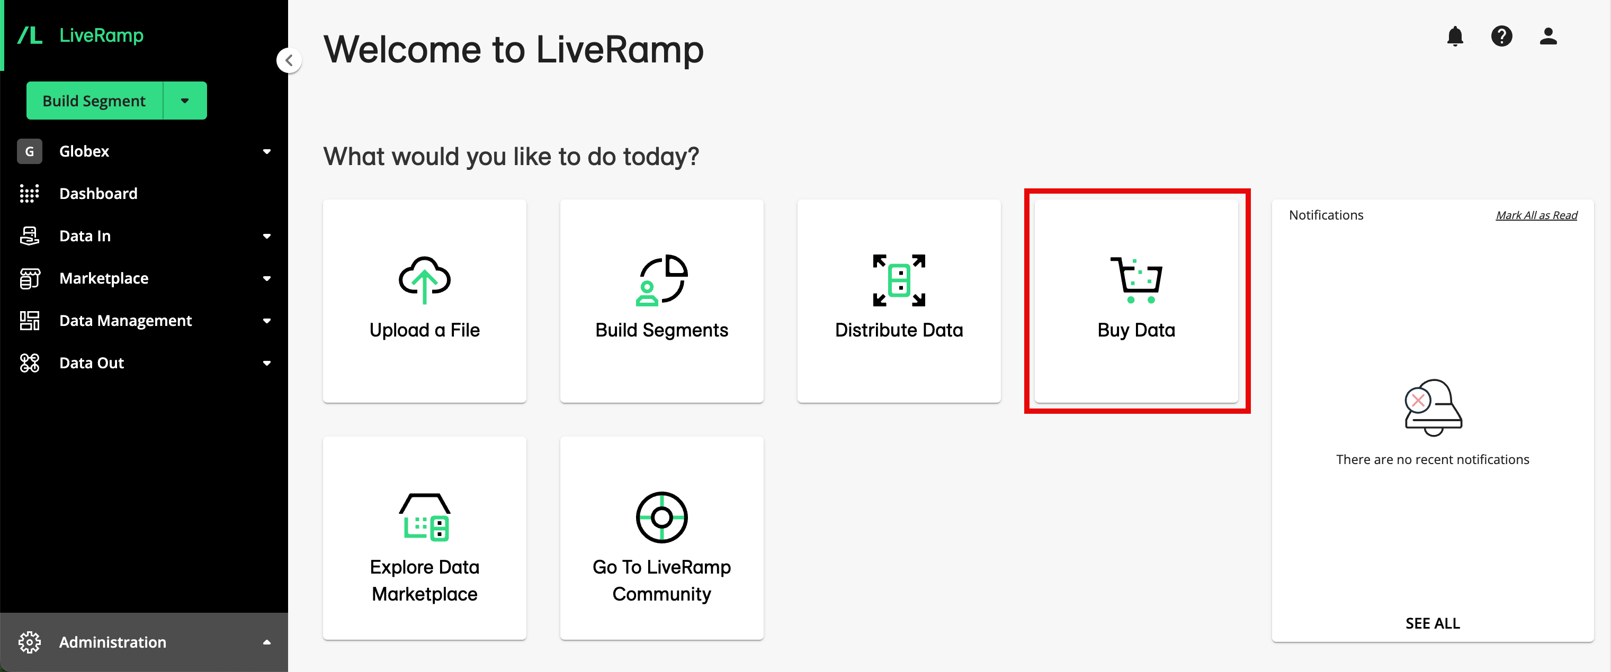
Task: Open the Distribute Data card
Action: pos(899,301)
